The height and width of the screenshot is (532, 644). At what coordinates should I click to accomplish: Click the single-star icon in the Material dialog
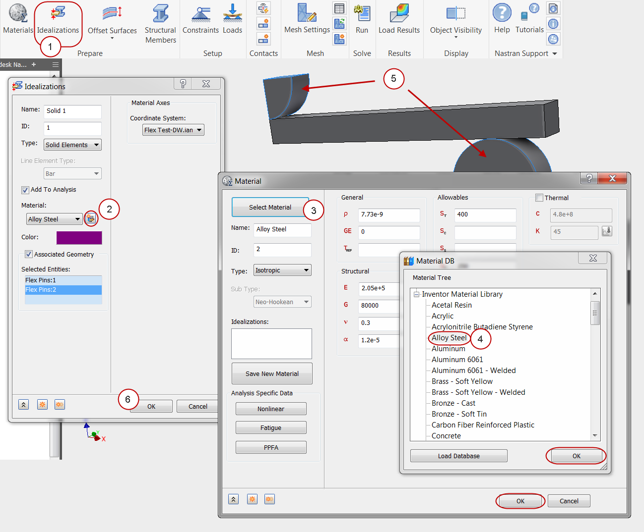(252, 499)
